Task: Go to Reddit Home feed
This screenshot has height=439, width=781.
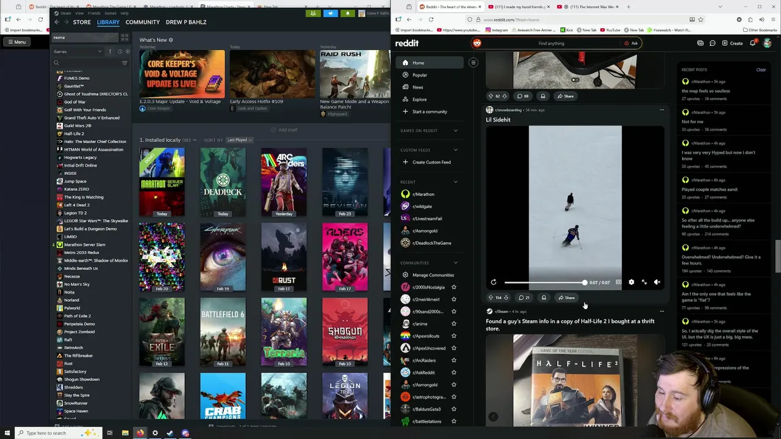Action: (x=430, y=63)
